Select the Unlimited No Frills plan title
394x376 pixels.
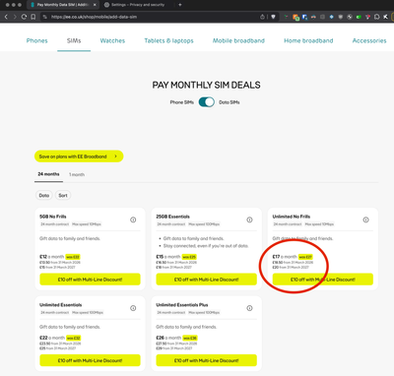point(292,217)
